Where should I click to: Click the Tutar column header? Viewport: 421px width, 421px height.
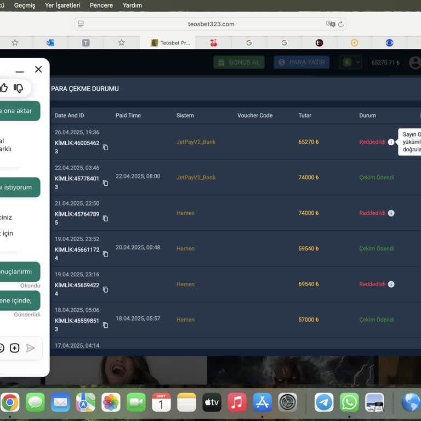(x=305, y=116)
